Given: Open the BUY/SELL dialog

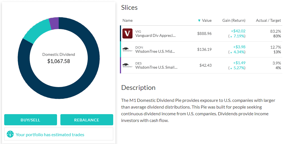Looking at the screenshot, I should pyautogui.click(x=31, y=120).
